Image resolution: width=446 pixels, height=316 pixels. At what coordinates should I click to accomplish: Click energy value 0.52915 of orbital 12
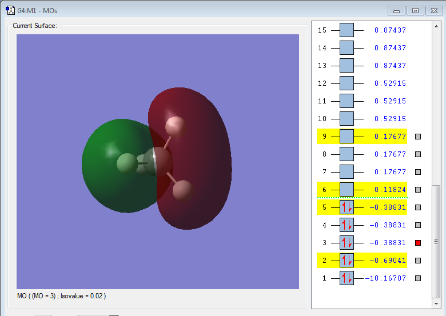click(x=390, y=83)
